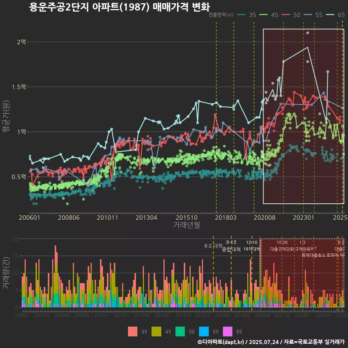
Task: Click the chart title 용운주공2단지 아파트(1987) 매매가격 변화
Action: tap(119, 7)
